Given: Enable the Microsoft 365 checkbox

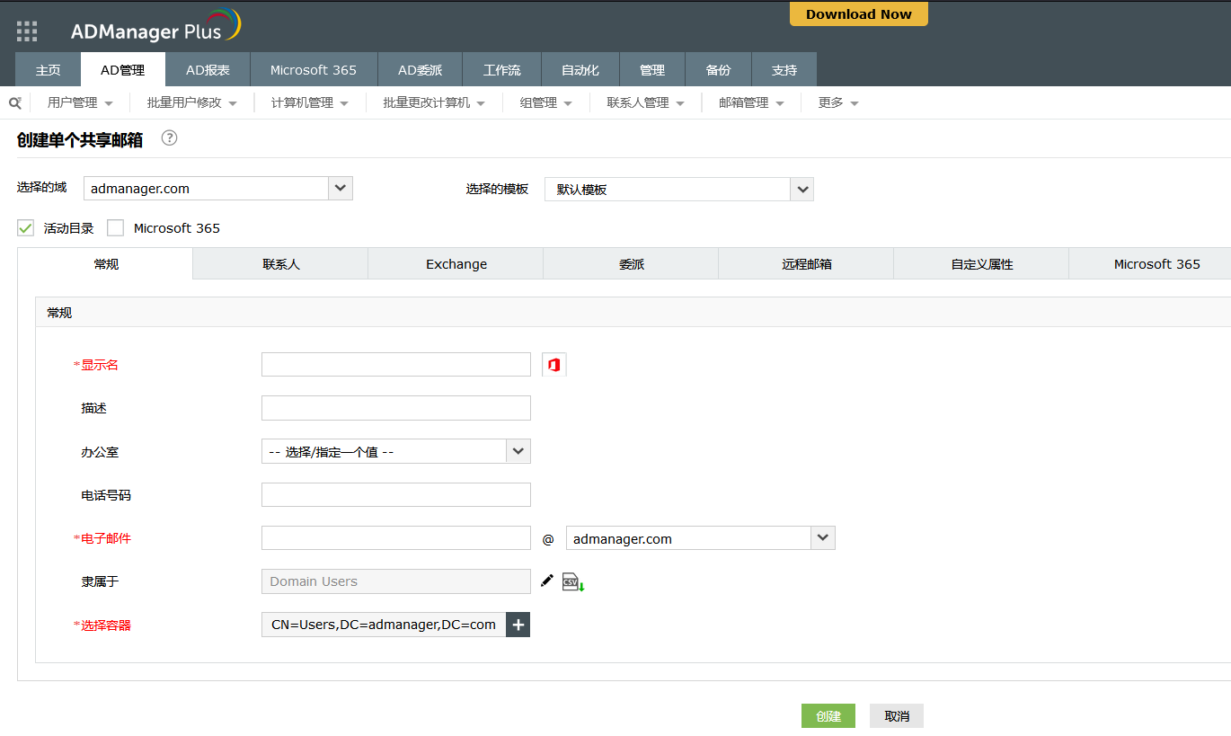Looking at the screenshot, I should [115, 228].
